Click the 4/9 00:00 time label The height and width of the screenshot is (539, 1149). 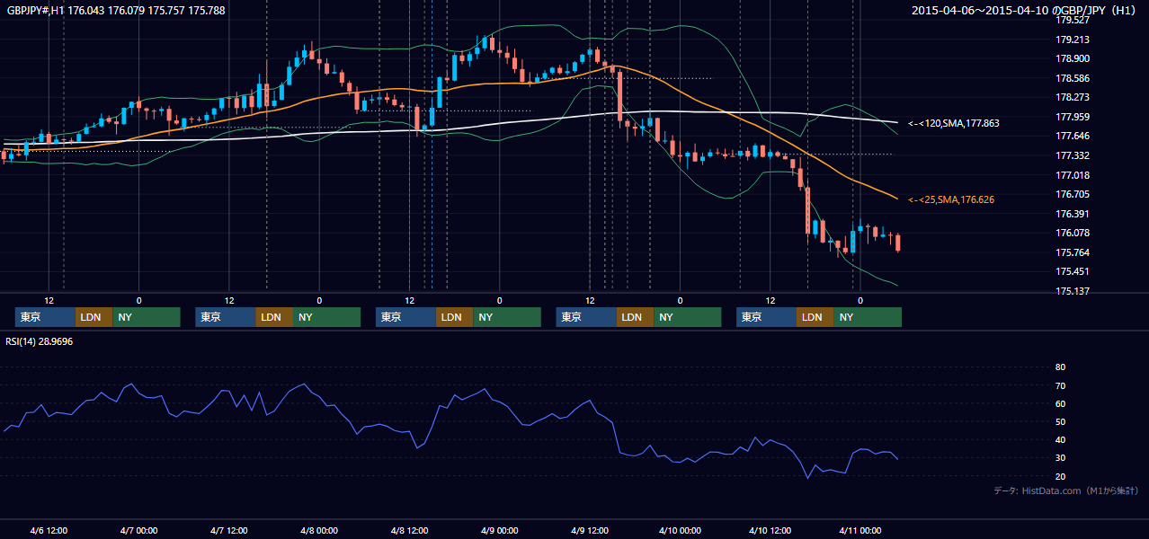tap(499, 530)
